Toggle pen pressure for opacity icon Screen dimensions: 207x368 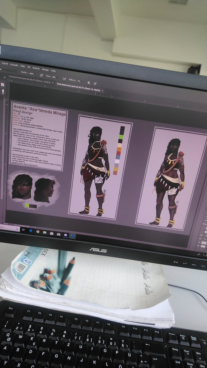click(x=41, y=75)
